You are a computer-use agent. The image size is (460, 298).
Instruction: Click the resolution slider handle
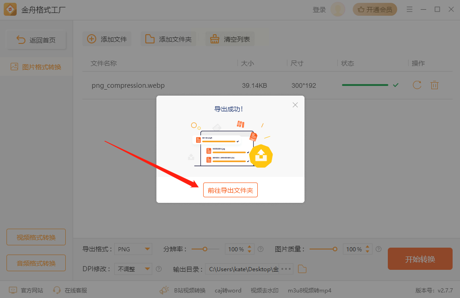point(205,249)
